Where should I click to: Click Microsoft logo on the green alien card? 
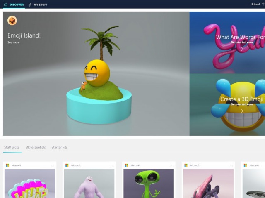pyautogui.click(x=126, y=165)
